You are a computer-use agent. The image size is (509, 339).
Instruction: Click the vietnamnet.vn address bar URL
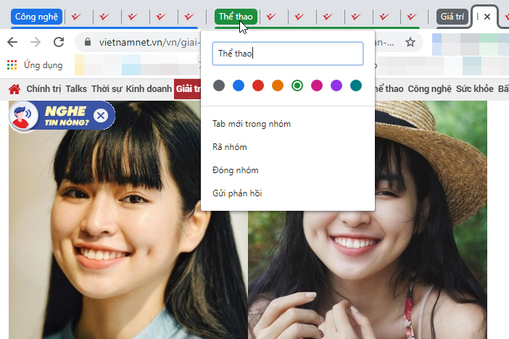[x=149, y=42]
